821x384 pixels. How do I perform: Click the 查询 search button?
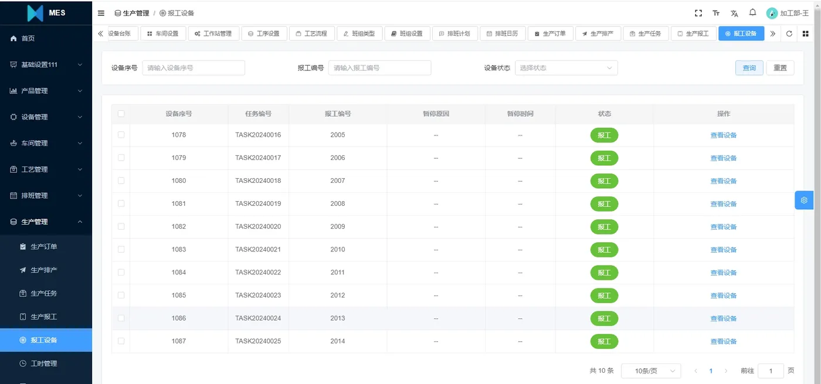coord(749,67)
